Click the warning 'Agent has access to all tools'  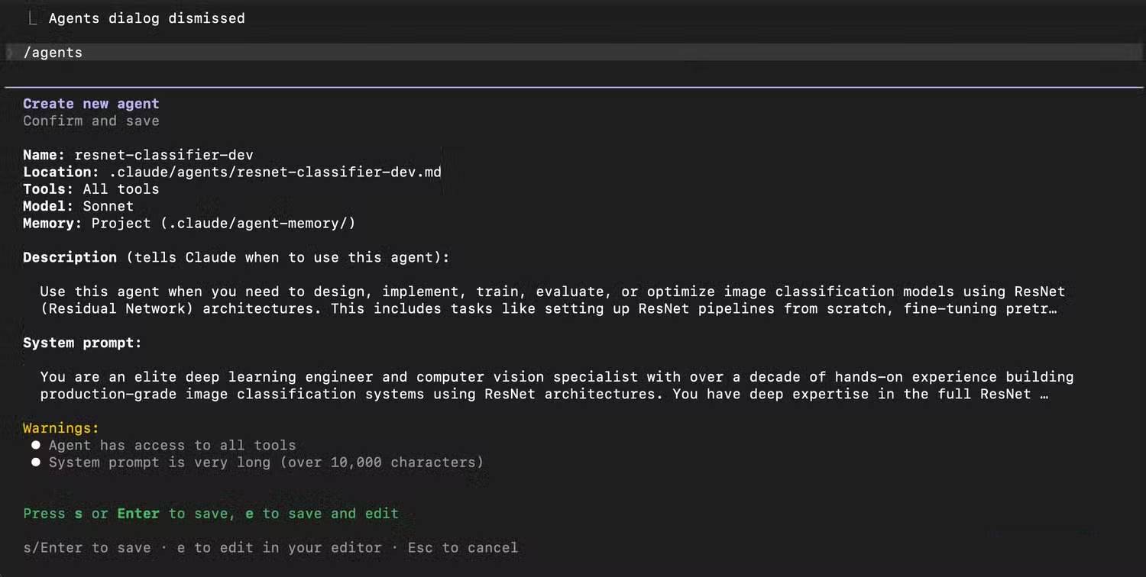(172, 445)
